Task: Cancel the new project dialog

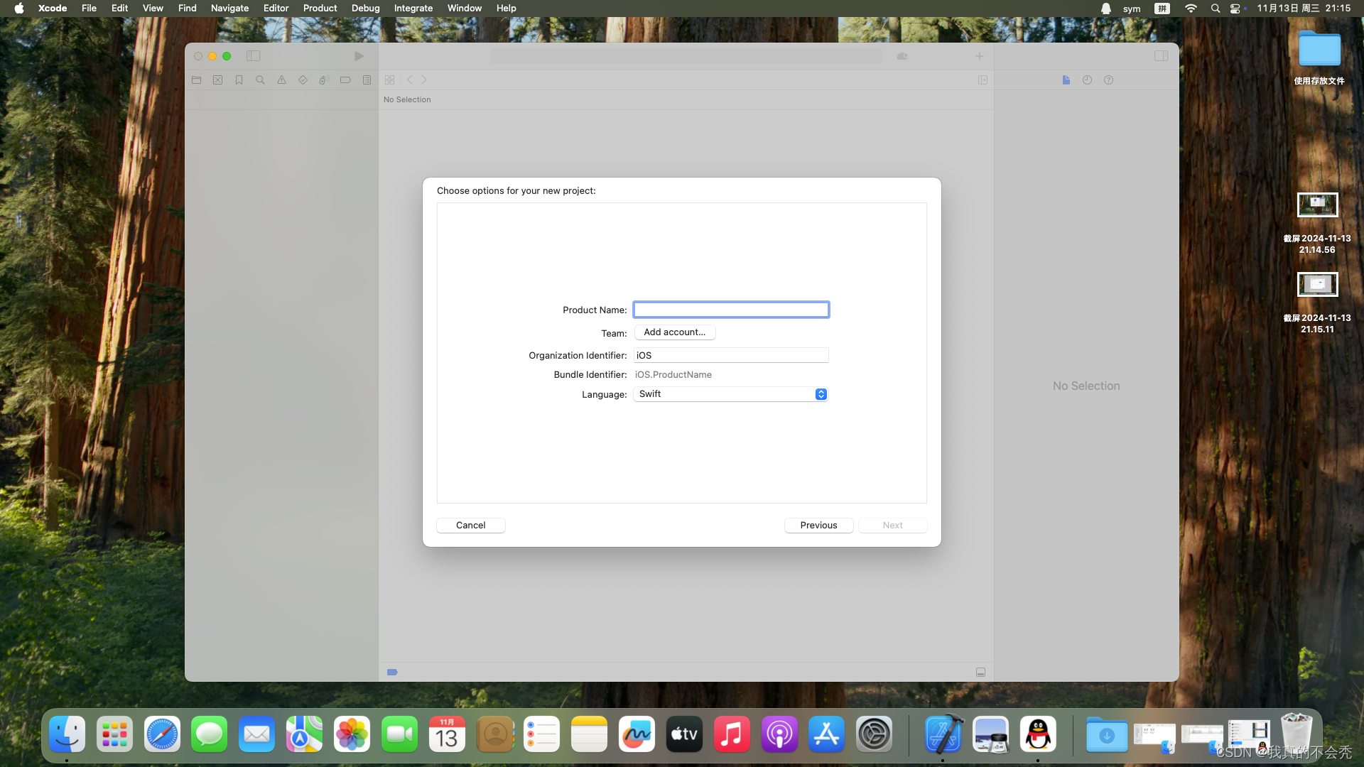Action: click(470, 526)
